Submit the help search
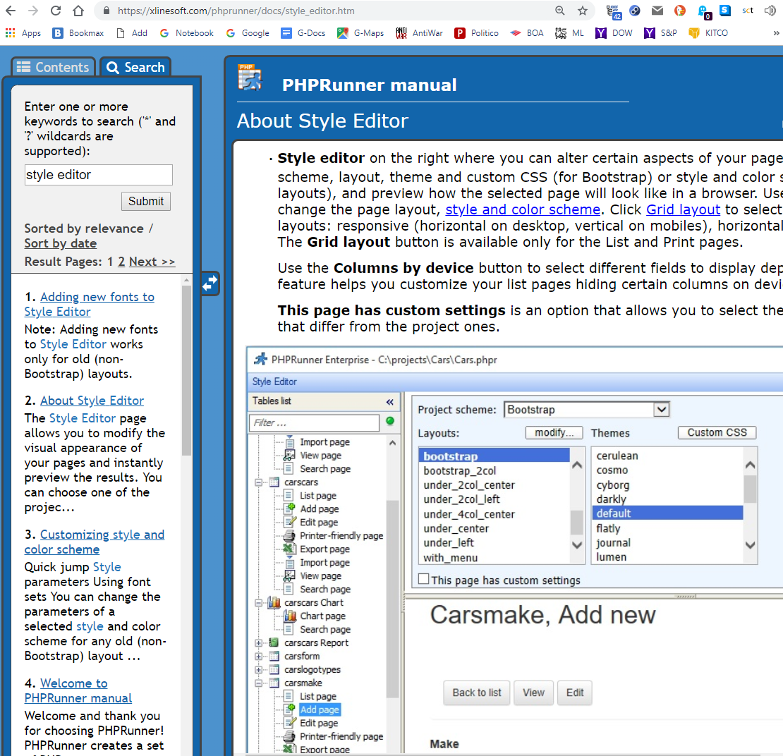 tap(146, 201)
